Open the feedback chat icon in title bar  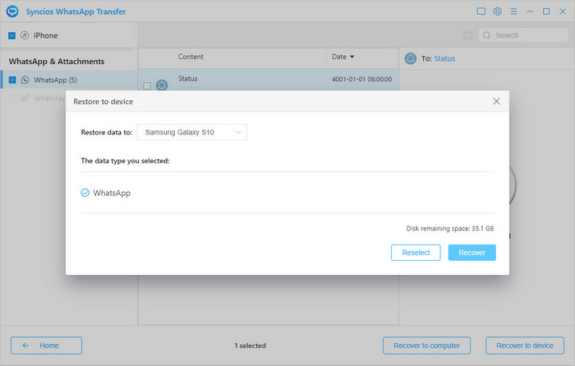click(x=481, y=11)
